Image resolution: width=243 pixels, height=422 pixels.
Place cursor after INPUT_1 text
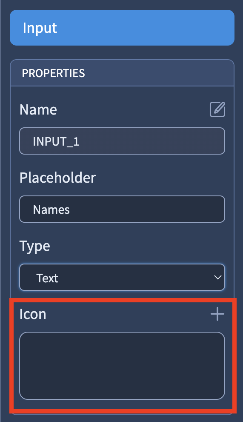click(80, 141)
